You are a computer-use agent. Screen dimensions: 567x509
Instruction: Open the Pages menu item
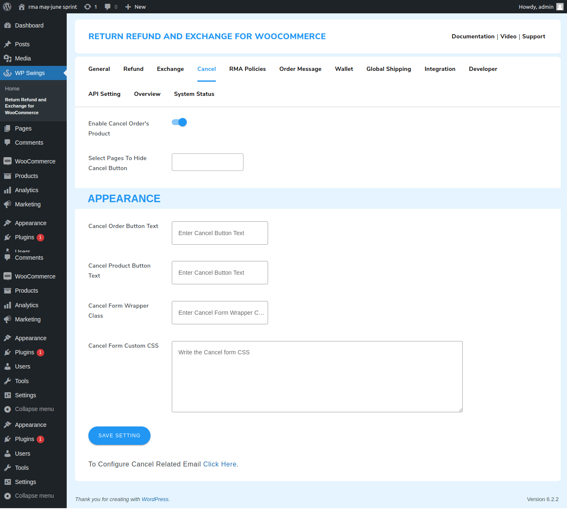click(33, 128)
